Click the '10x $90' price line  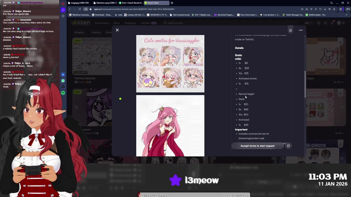click(x=243, y=115)
